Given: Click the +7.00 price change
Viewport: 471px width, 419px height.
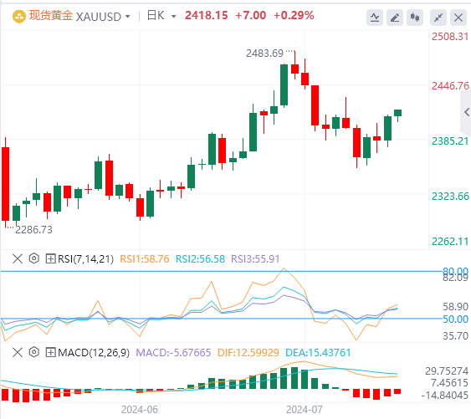Looking at the screenshot, I should [251, 15].
